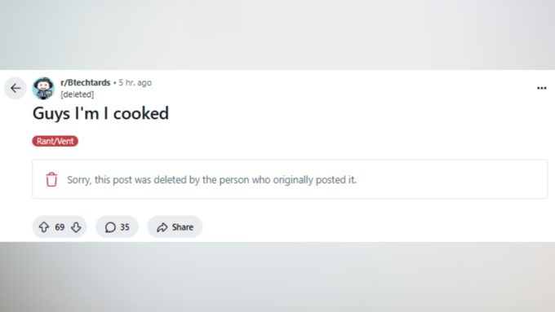
Task: Click the red trash bin icon
Action: pyautogui.click(x=51, y=179)
